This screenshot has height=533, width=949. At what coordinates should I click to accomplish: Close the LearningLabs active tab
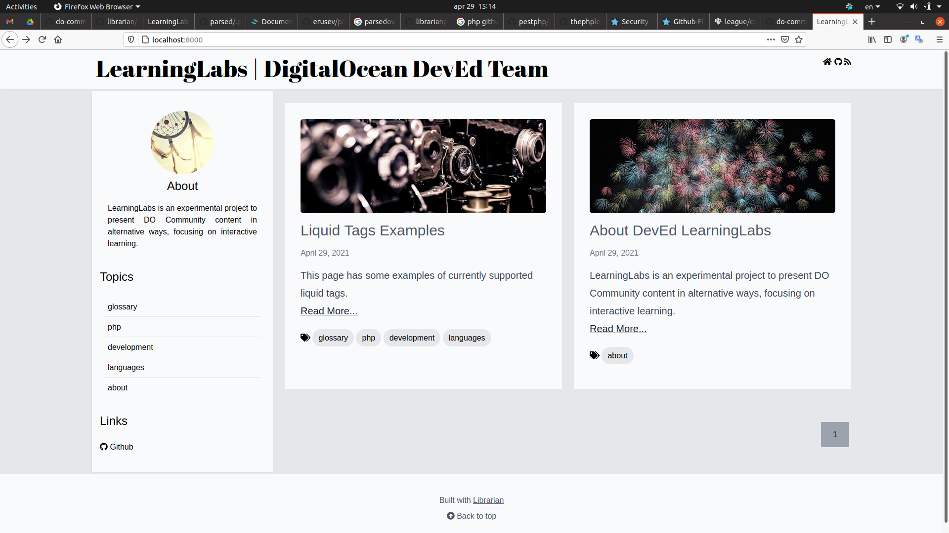[x=855, y=22]
